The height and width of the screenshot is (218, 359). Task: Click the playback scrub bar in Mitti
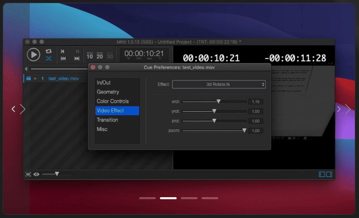(59, 69)
